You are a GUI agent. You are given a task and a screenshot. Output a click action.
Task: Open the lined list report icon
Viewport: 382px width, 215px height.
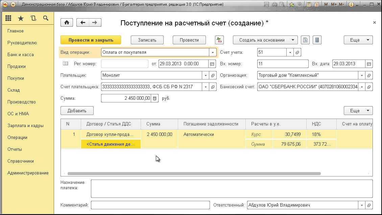[317, 40]
